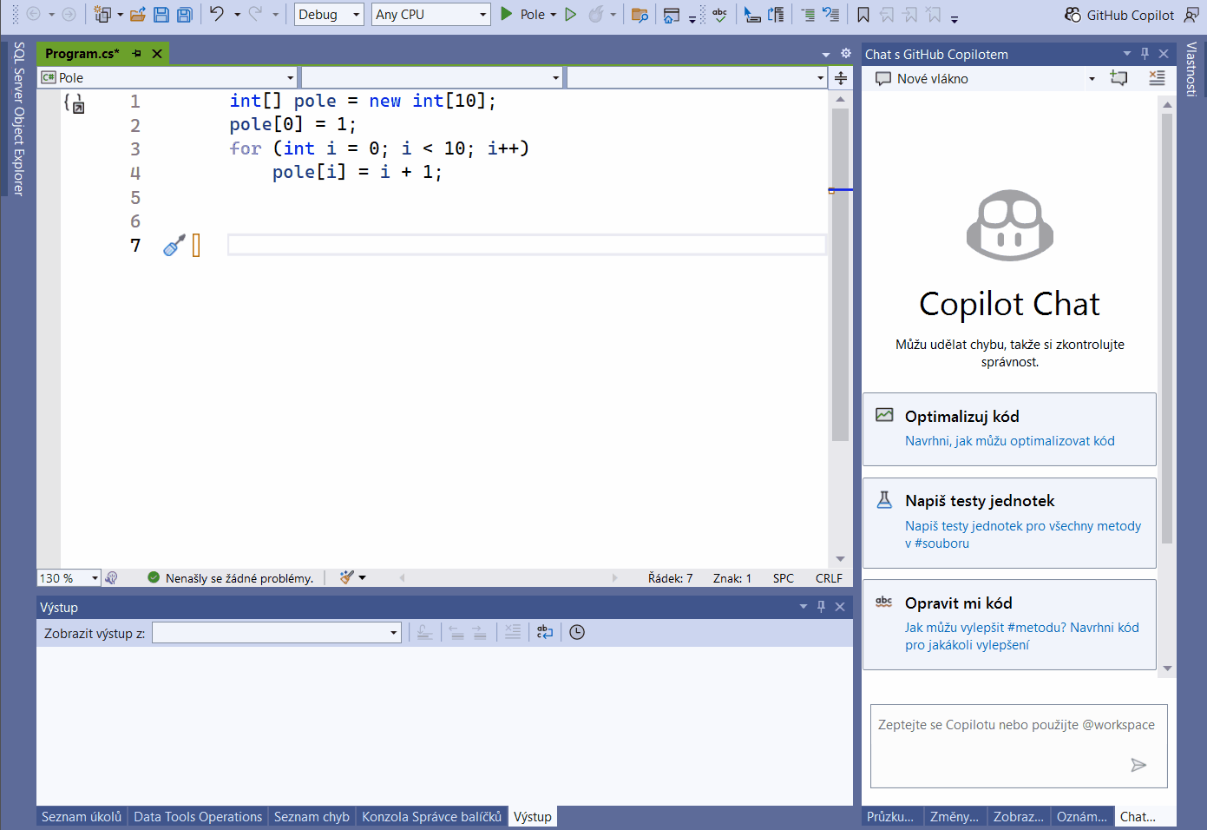Open the Copilot thread list icon
Image resolution: width=1207 pixels, height=830 pixels.
[x=1157, y=78]
